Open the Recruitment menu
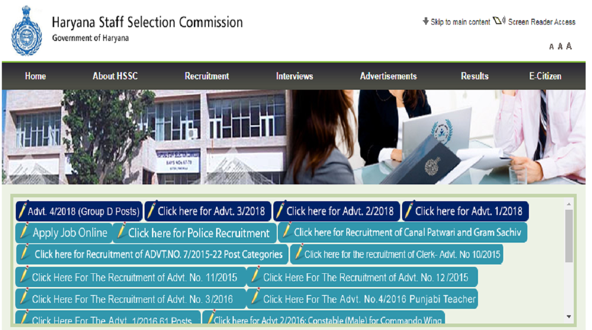Viewport: 592px width, 330px height. [x=207, y=76]
